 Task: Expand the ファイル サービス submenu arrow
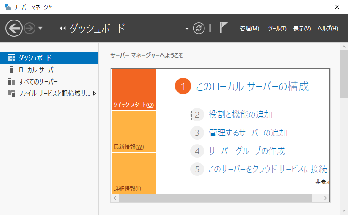coord(94,94)
